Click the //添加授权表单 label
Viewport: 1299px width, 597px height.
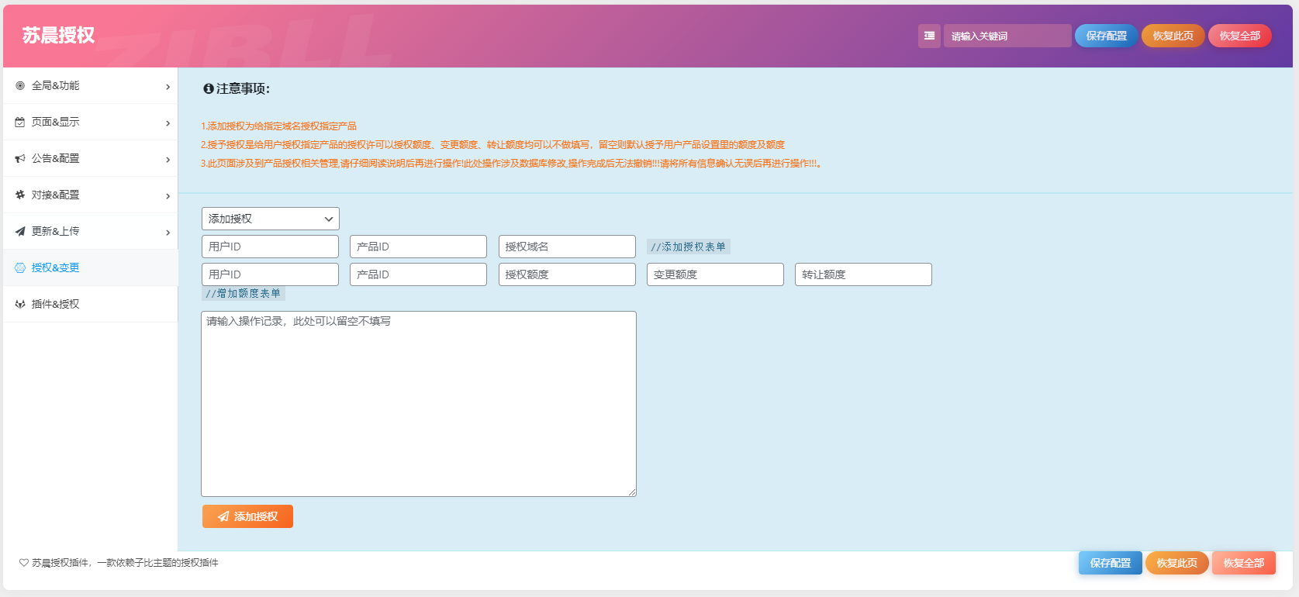coord(689,247)
